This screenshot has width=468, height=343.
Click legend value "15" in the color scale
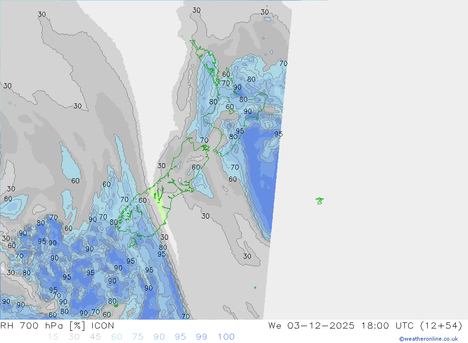click(53, 337)
